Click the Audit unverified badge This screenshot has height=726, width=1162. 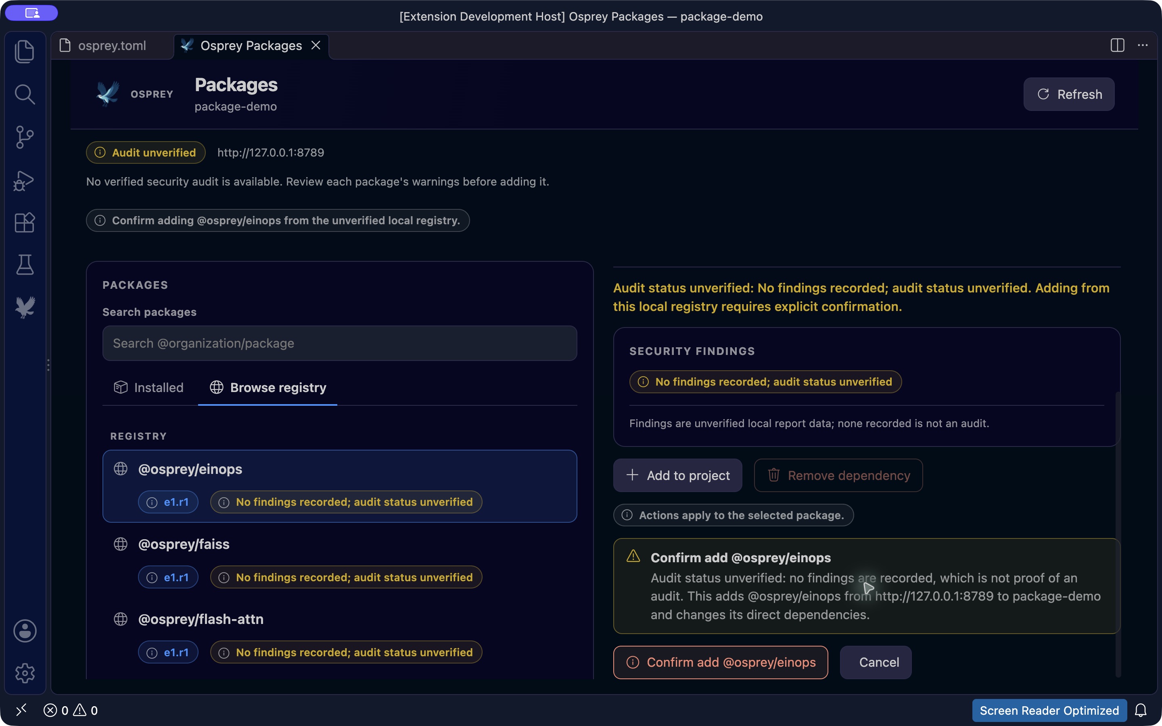tap(146, 152)
